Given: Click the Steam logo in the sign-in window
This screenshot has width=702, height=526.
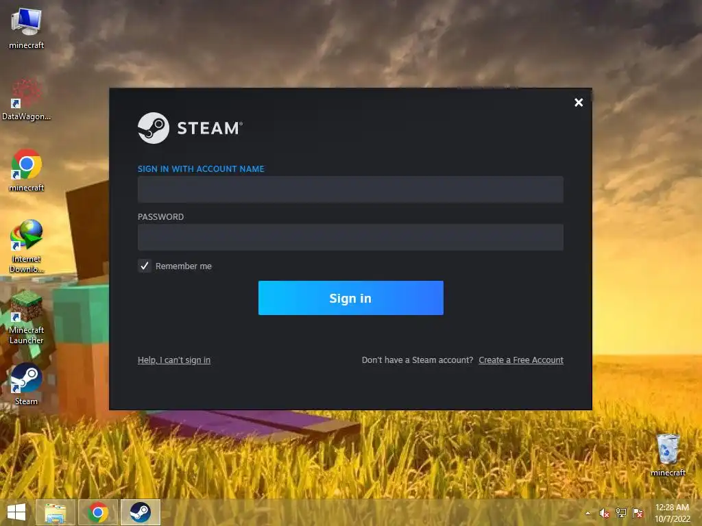Looking at the screenshot, I should click(x=190, y=128).
